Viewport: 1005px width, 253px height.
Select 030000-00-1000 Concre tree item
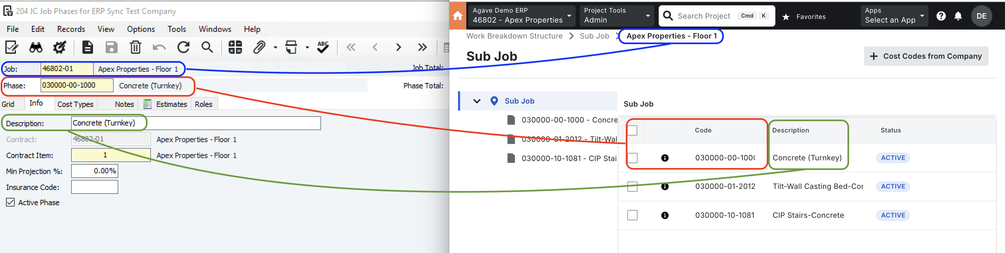(562, 120)
